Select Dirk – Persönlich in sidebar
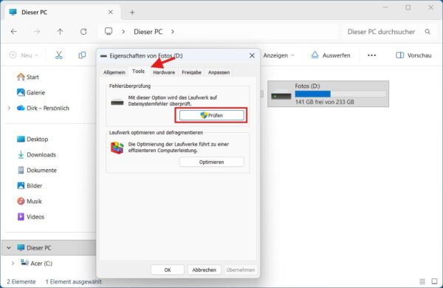Screen dimensions: 443x288 click(43, 108)
